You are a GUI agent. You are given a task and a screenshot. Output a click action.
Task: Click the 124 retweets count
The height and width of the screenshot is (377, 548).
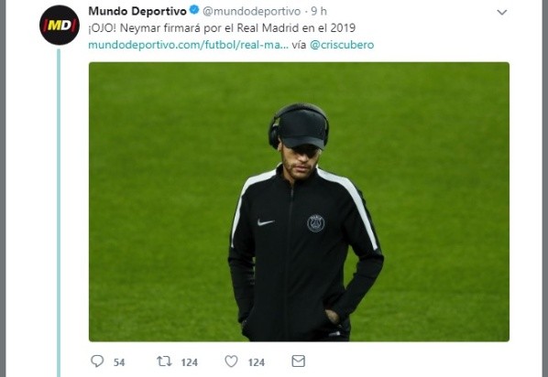(190, 362)
